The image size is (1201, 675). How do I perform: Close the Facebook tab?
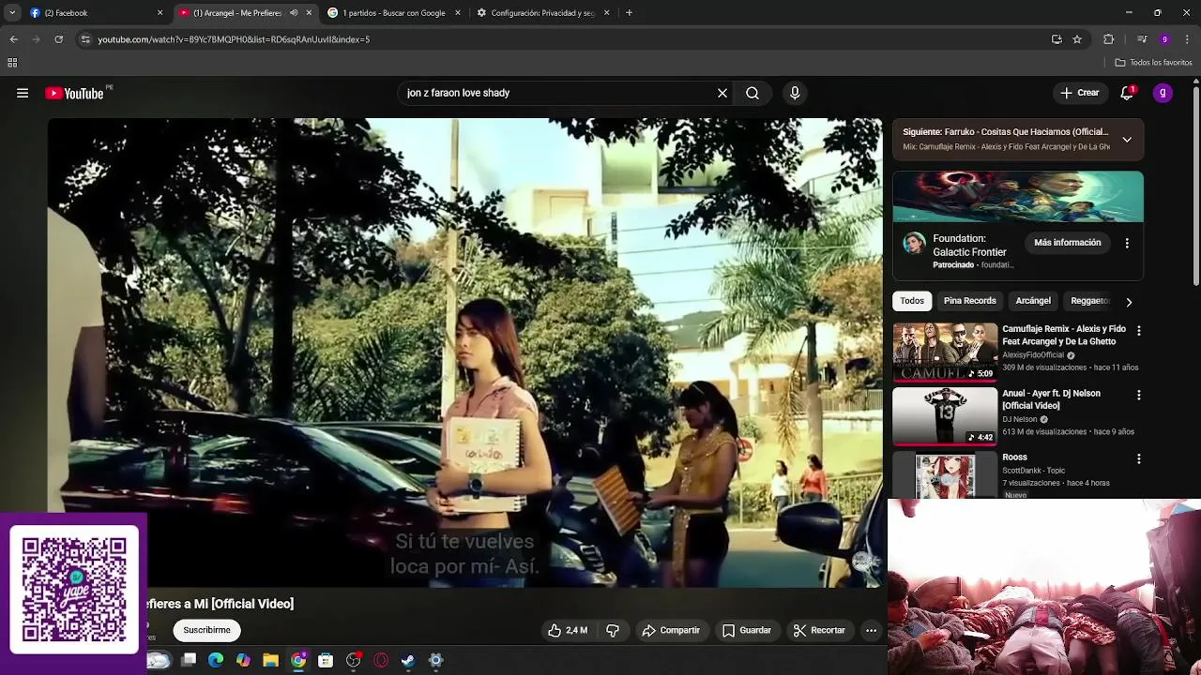click(x=160, y=13)
